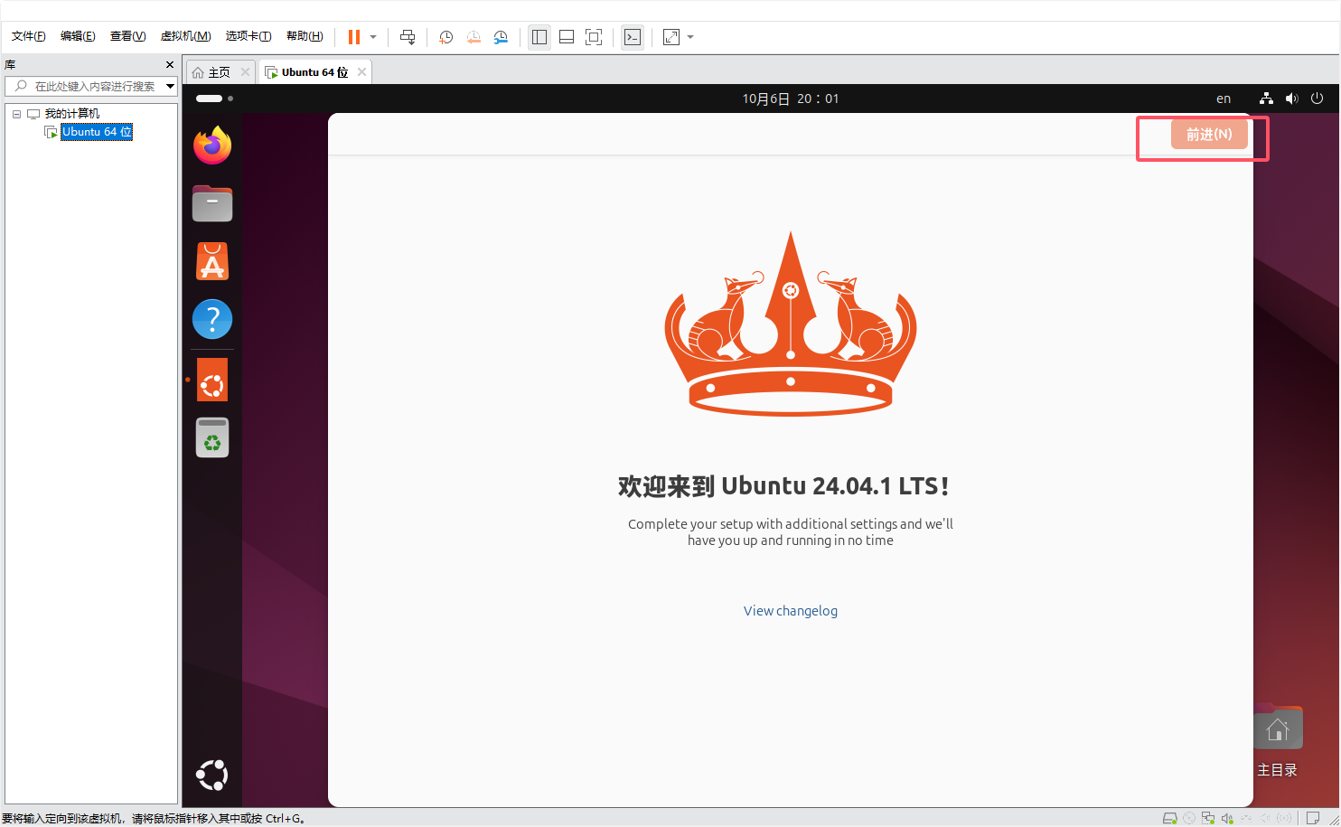Open the power icon in Ubuntu top bar
The width and height of the screenshot is (1341, 827).
point(1317,99)
